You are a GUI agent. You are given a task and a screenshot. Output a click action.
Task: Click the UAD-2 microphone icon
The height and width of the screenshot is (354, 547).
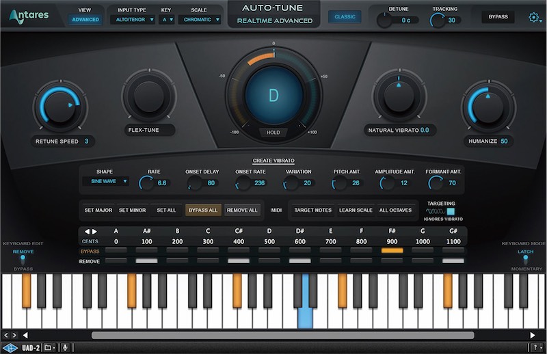[65, 348]
